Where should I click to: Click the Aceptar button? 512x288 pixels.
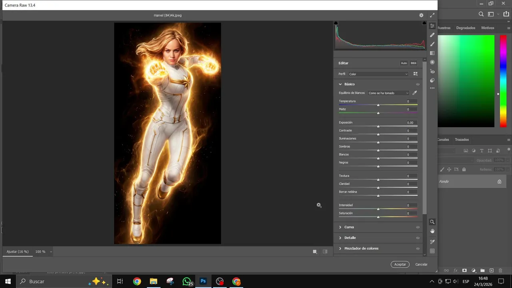click(x=400, y=264)
